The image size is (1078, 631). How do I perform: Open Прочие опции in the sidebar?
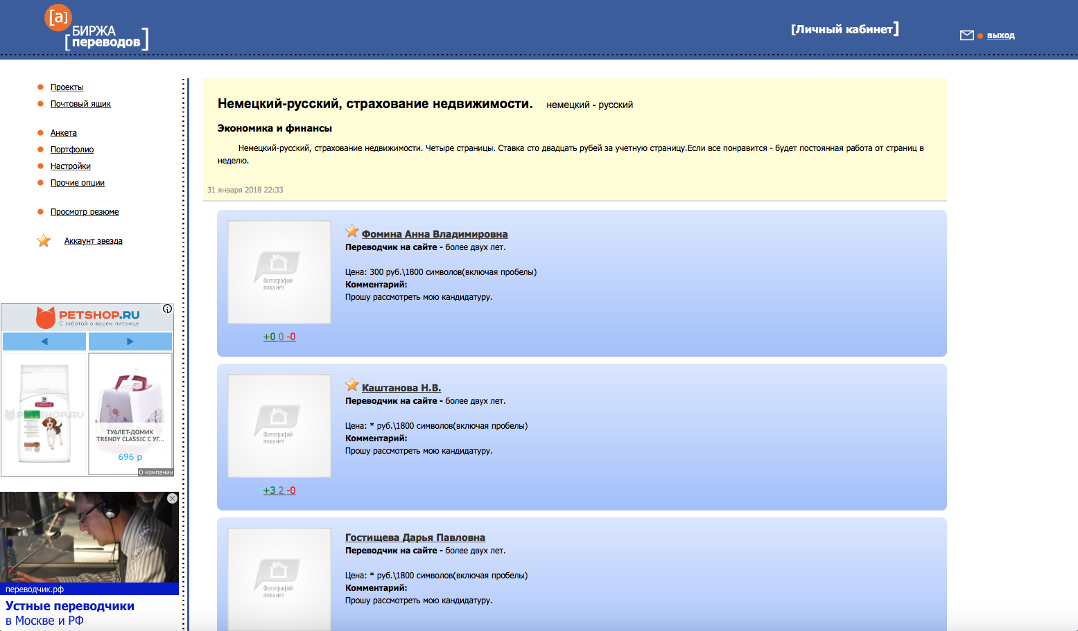77,182
